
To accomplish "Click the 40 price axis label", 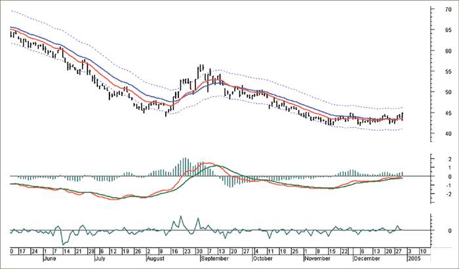I will click(x=448, y=134).
